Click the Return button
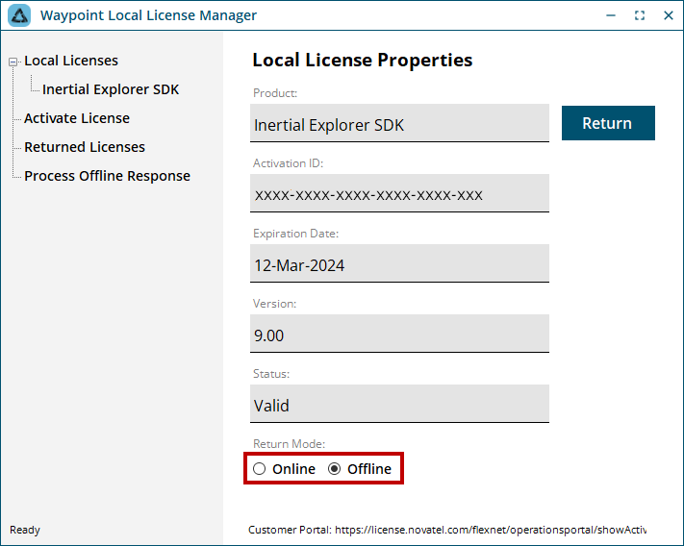This screenshot has width=684, height=546. tap(608, 123)
